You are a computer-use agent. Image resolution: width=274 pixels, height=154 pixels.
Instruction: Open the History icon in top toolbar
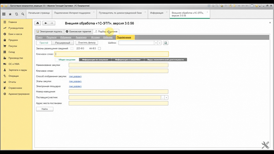(x=16, y=14)
